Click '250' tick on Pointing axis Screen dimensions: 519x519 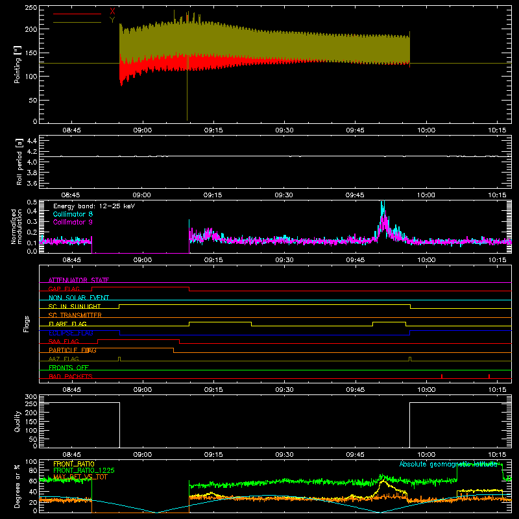31,7
